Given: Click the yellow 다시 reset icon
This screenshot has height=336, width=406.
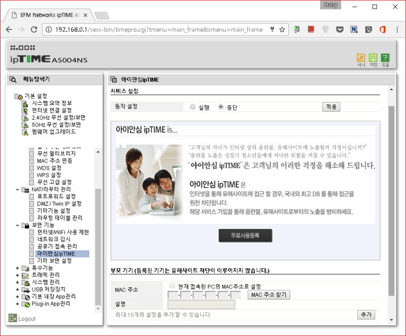Looking at the screenshot, I should (361, 57).
